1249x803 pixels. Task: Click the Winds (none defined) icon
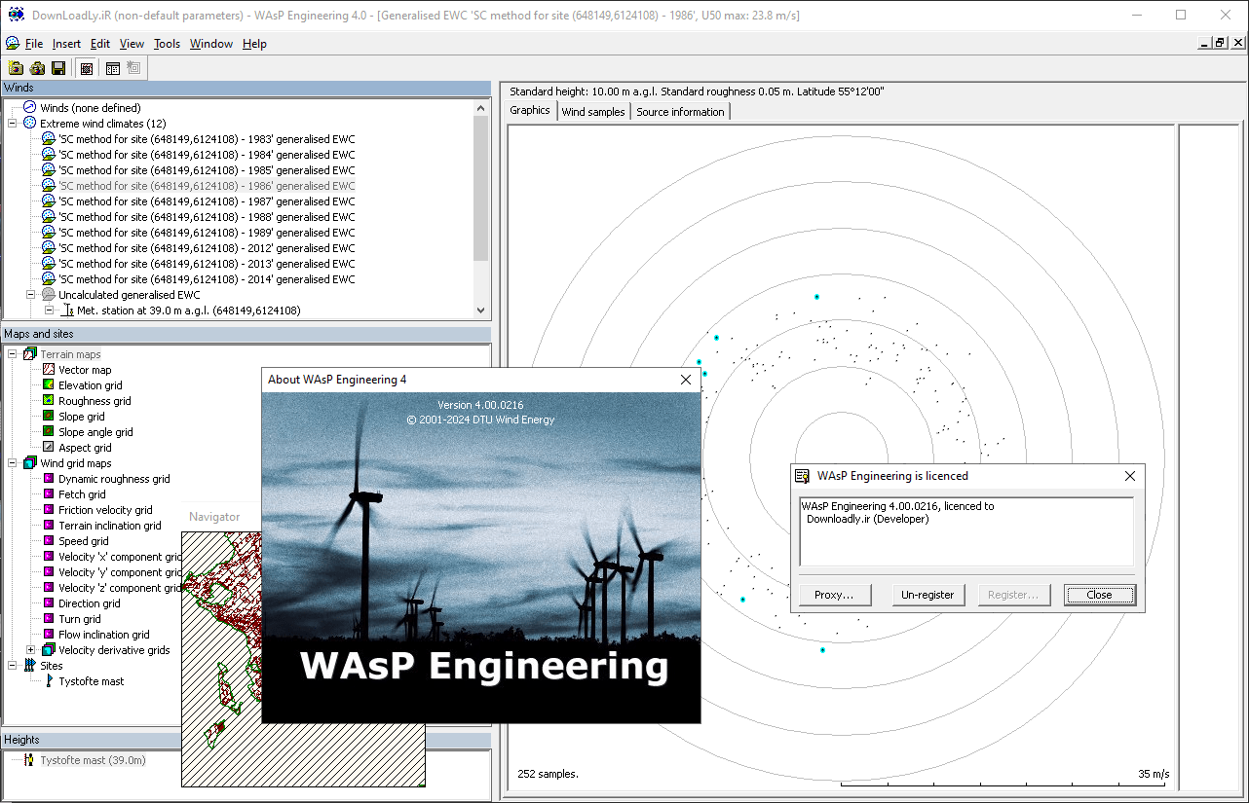click(x=30, y=108)
